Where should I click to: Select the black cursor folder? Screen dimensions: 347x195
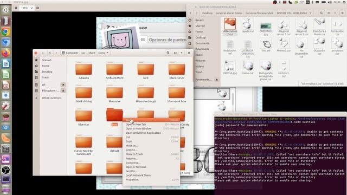coord(177,70)
